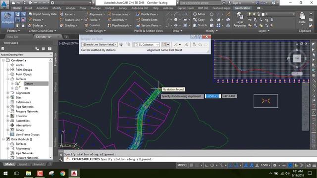Open the sample line creation methods dropdown
Image resolution: width=317 pixels, height=178 pixels.
coord(168,44)
